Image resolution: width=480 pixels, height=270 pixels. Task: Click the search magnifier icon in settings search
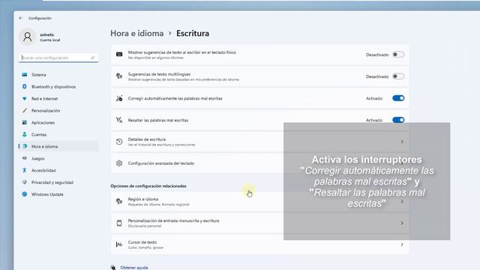pyautogui.click(x=93, y=58)
